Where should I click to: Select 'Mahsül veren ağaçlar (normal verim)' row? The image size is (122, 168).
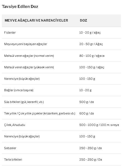61,56
